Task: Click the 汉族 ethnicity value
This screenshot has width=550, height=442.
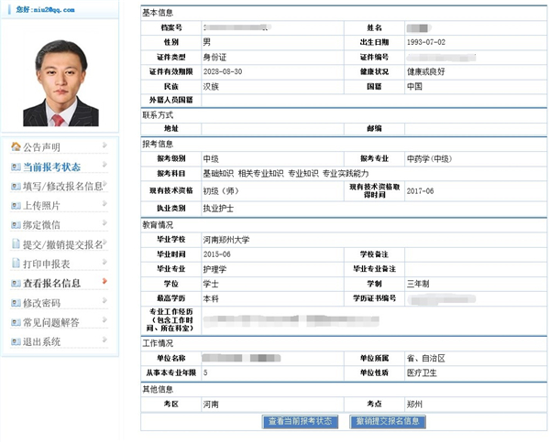Action: (211, 87)
